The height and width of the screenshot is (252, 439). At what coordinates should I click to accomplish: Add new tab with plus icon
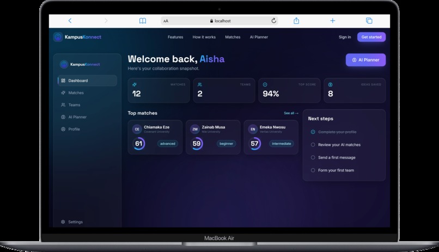332,21
